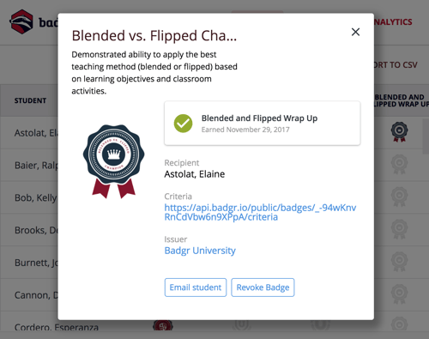
Task: Click the green checkmark earned icon
Action: click(183, 124)
